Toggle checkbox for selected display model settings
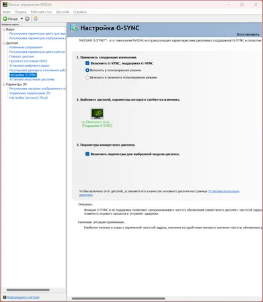This screenshot has width=263, height=302. pyautogui.click(x=87, y=154)
